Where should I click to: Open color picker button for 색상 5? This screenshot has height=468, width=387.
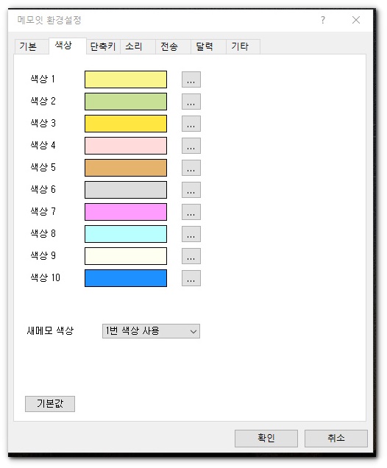pos(191,168)
